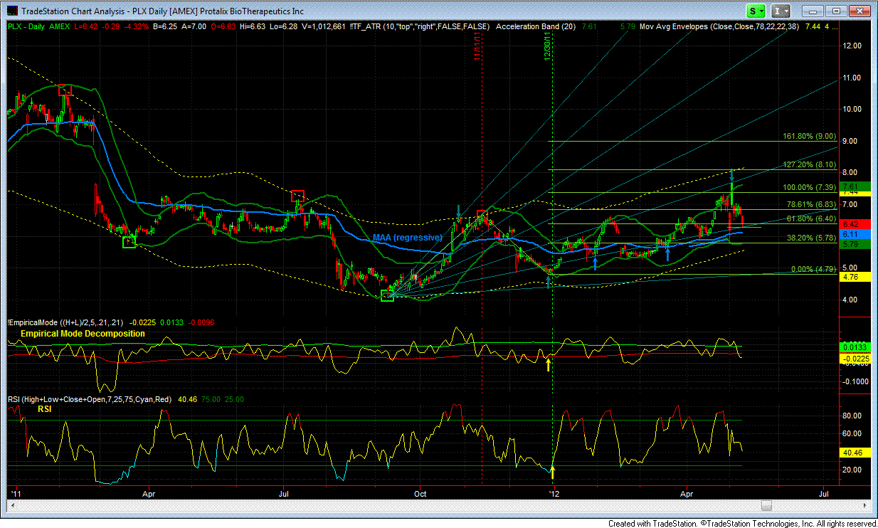Close the Chart Analysis window
878x528 pixels.
pos(860,11)
